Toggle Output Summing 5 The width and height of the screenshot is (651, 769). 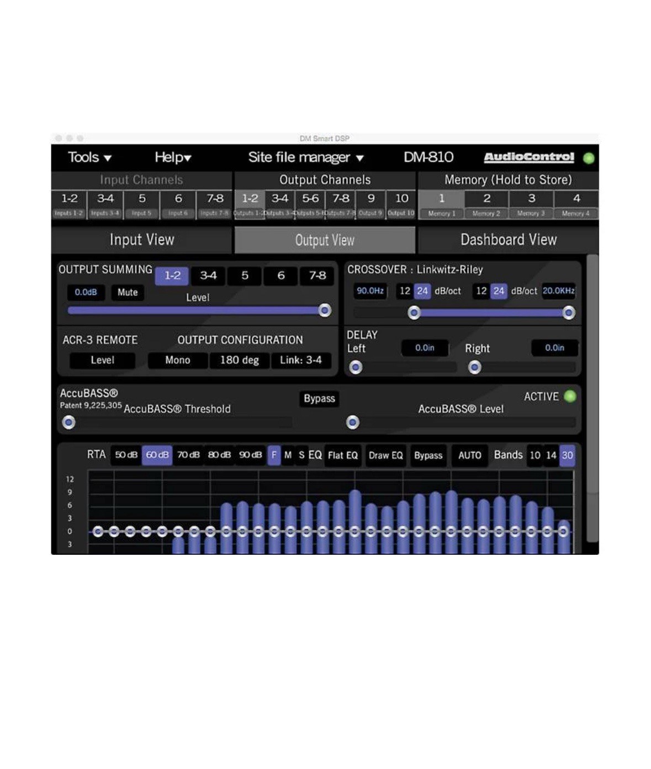click(x=245, y=275)
